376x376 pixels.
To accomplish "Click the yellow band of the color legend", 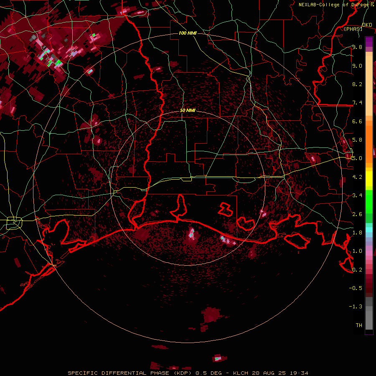I will click(369, 179).
